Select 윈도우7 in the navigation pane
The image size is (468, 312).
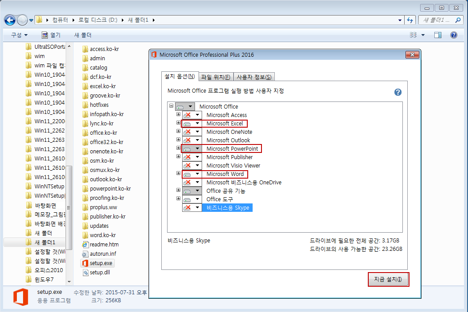point(40,280)
